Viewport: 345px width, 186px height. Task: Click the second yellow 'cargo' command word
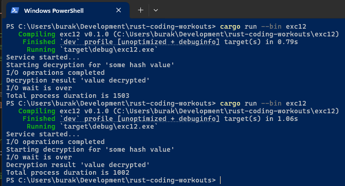pyautogui.click(x=230, y=104)
